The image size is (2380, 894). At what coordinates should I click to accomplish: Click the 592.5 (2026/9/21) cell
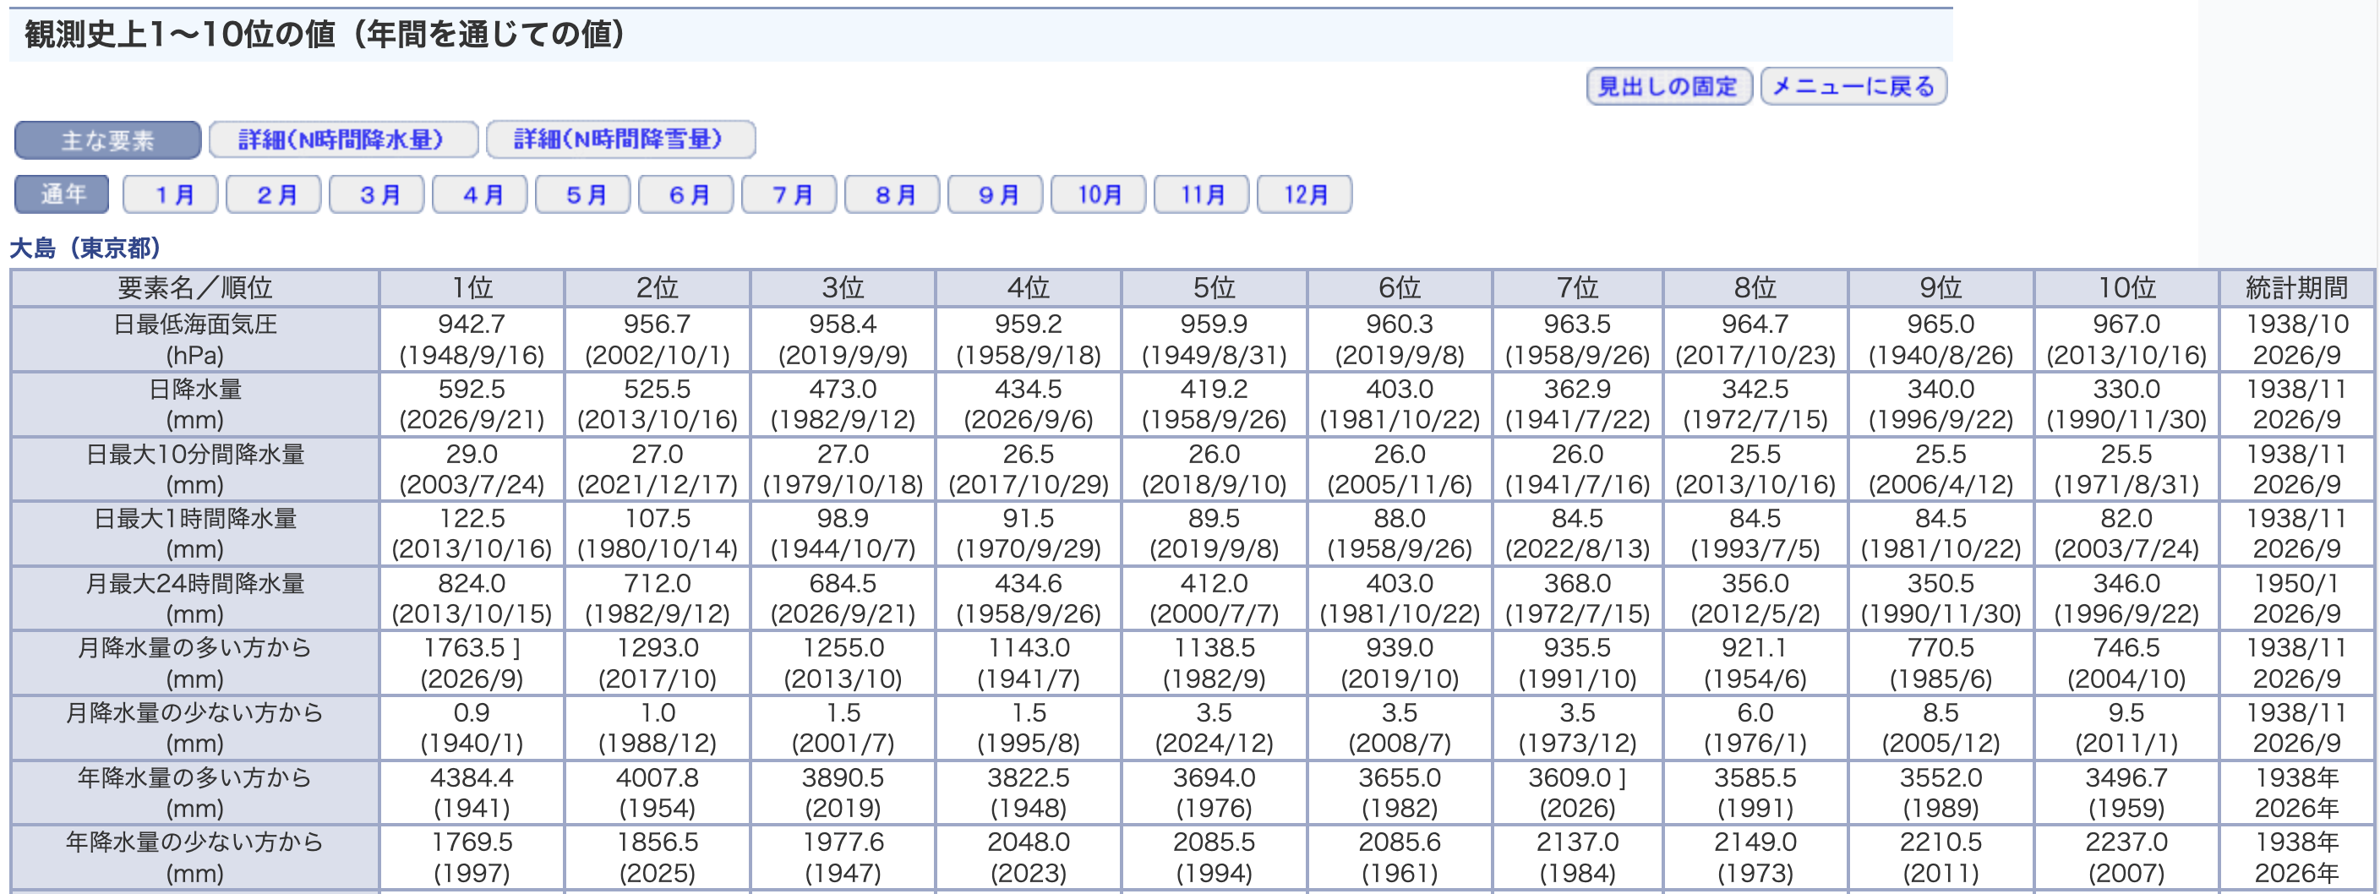472,405
